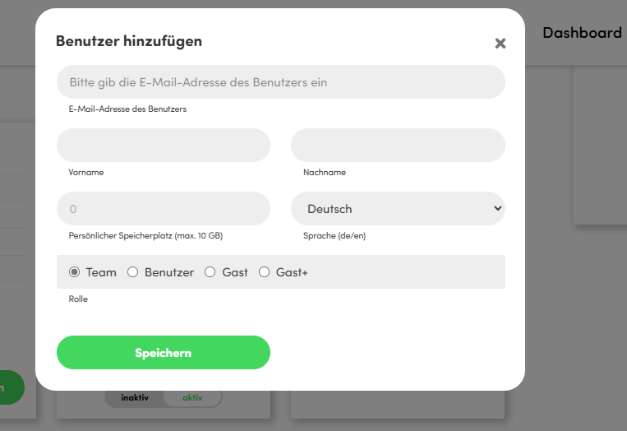
Task: Select the Team role radio button
Action: point(75,272)
